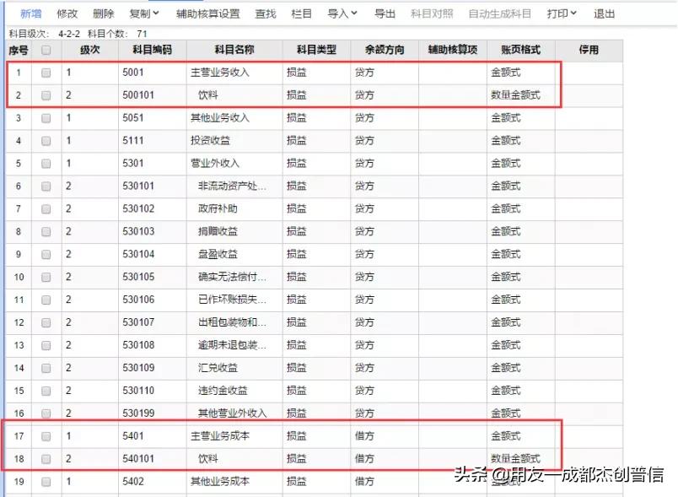Click 查找 to search subjects

coord(266,13)
